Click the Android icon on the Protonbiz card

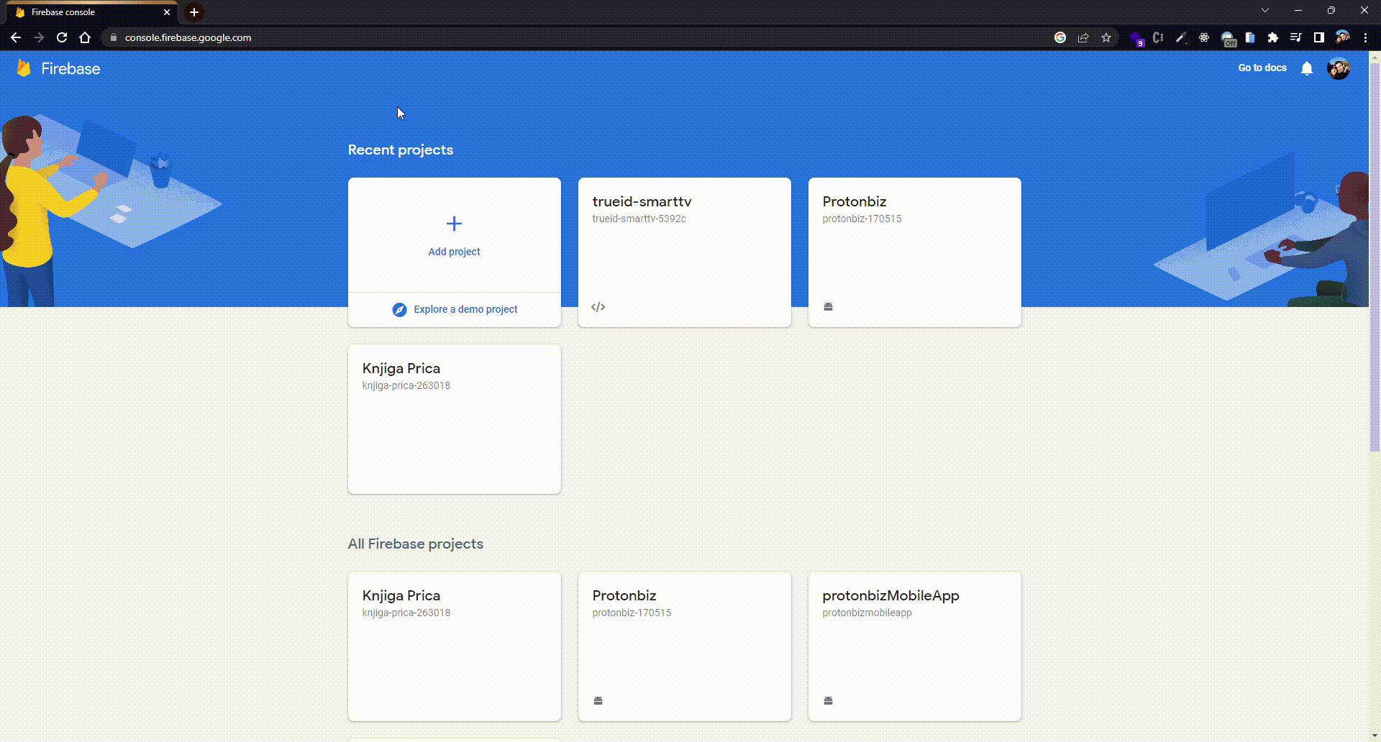tap(828, 306)
